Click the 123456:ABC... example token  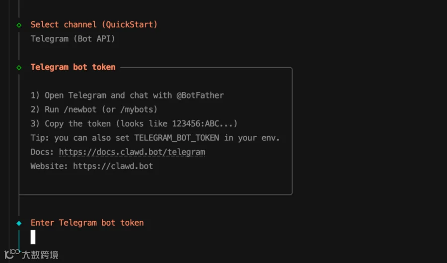203,123
